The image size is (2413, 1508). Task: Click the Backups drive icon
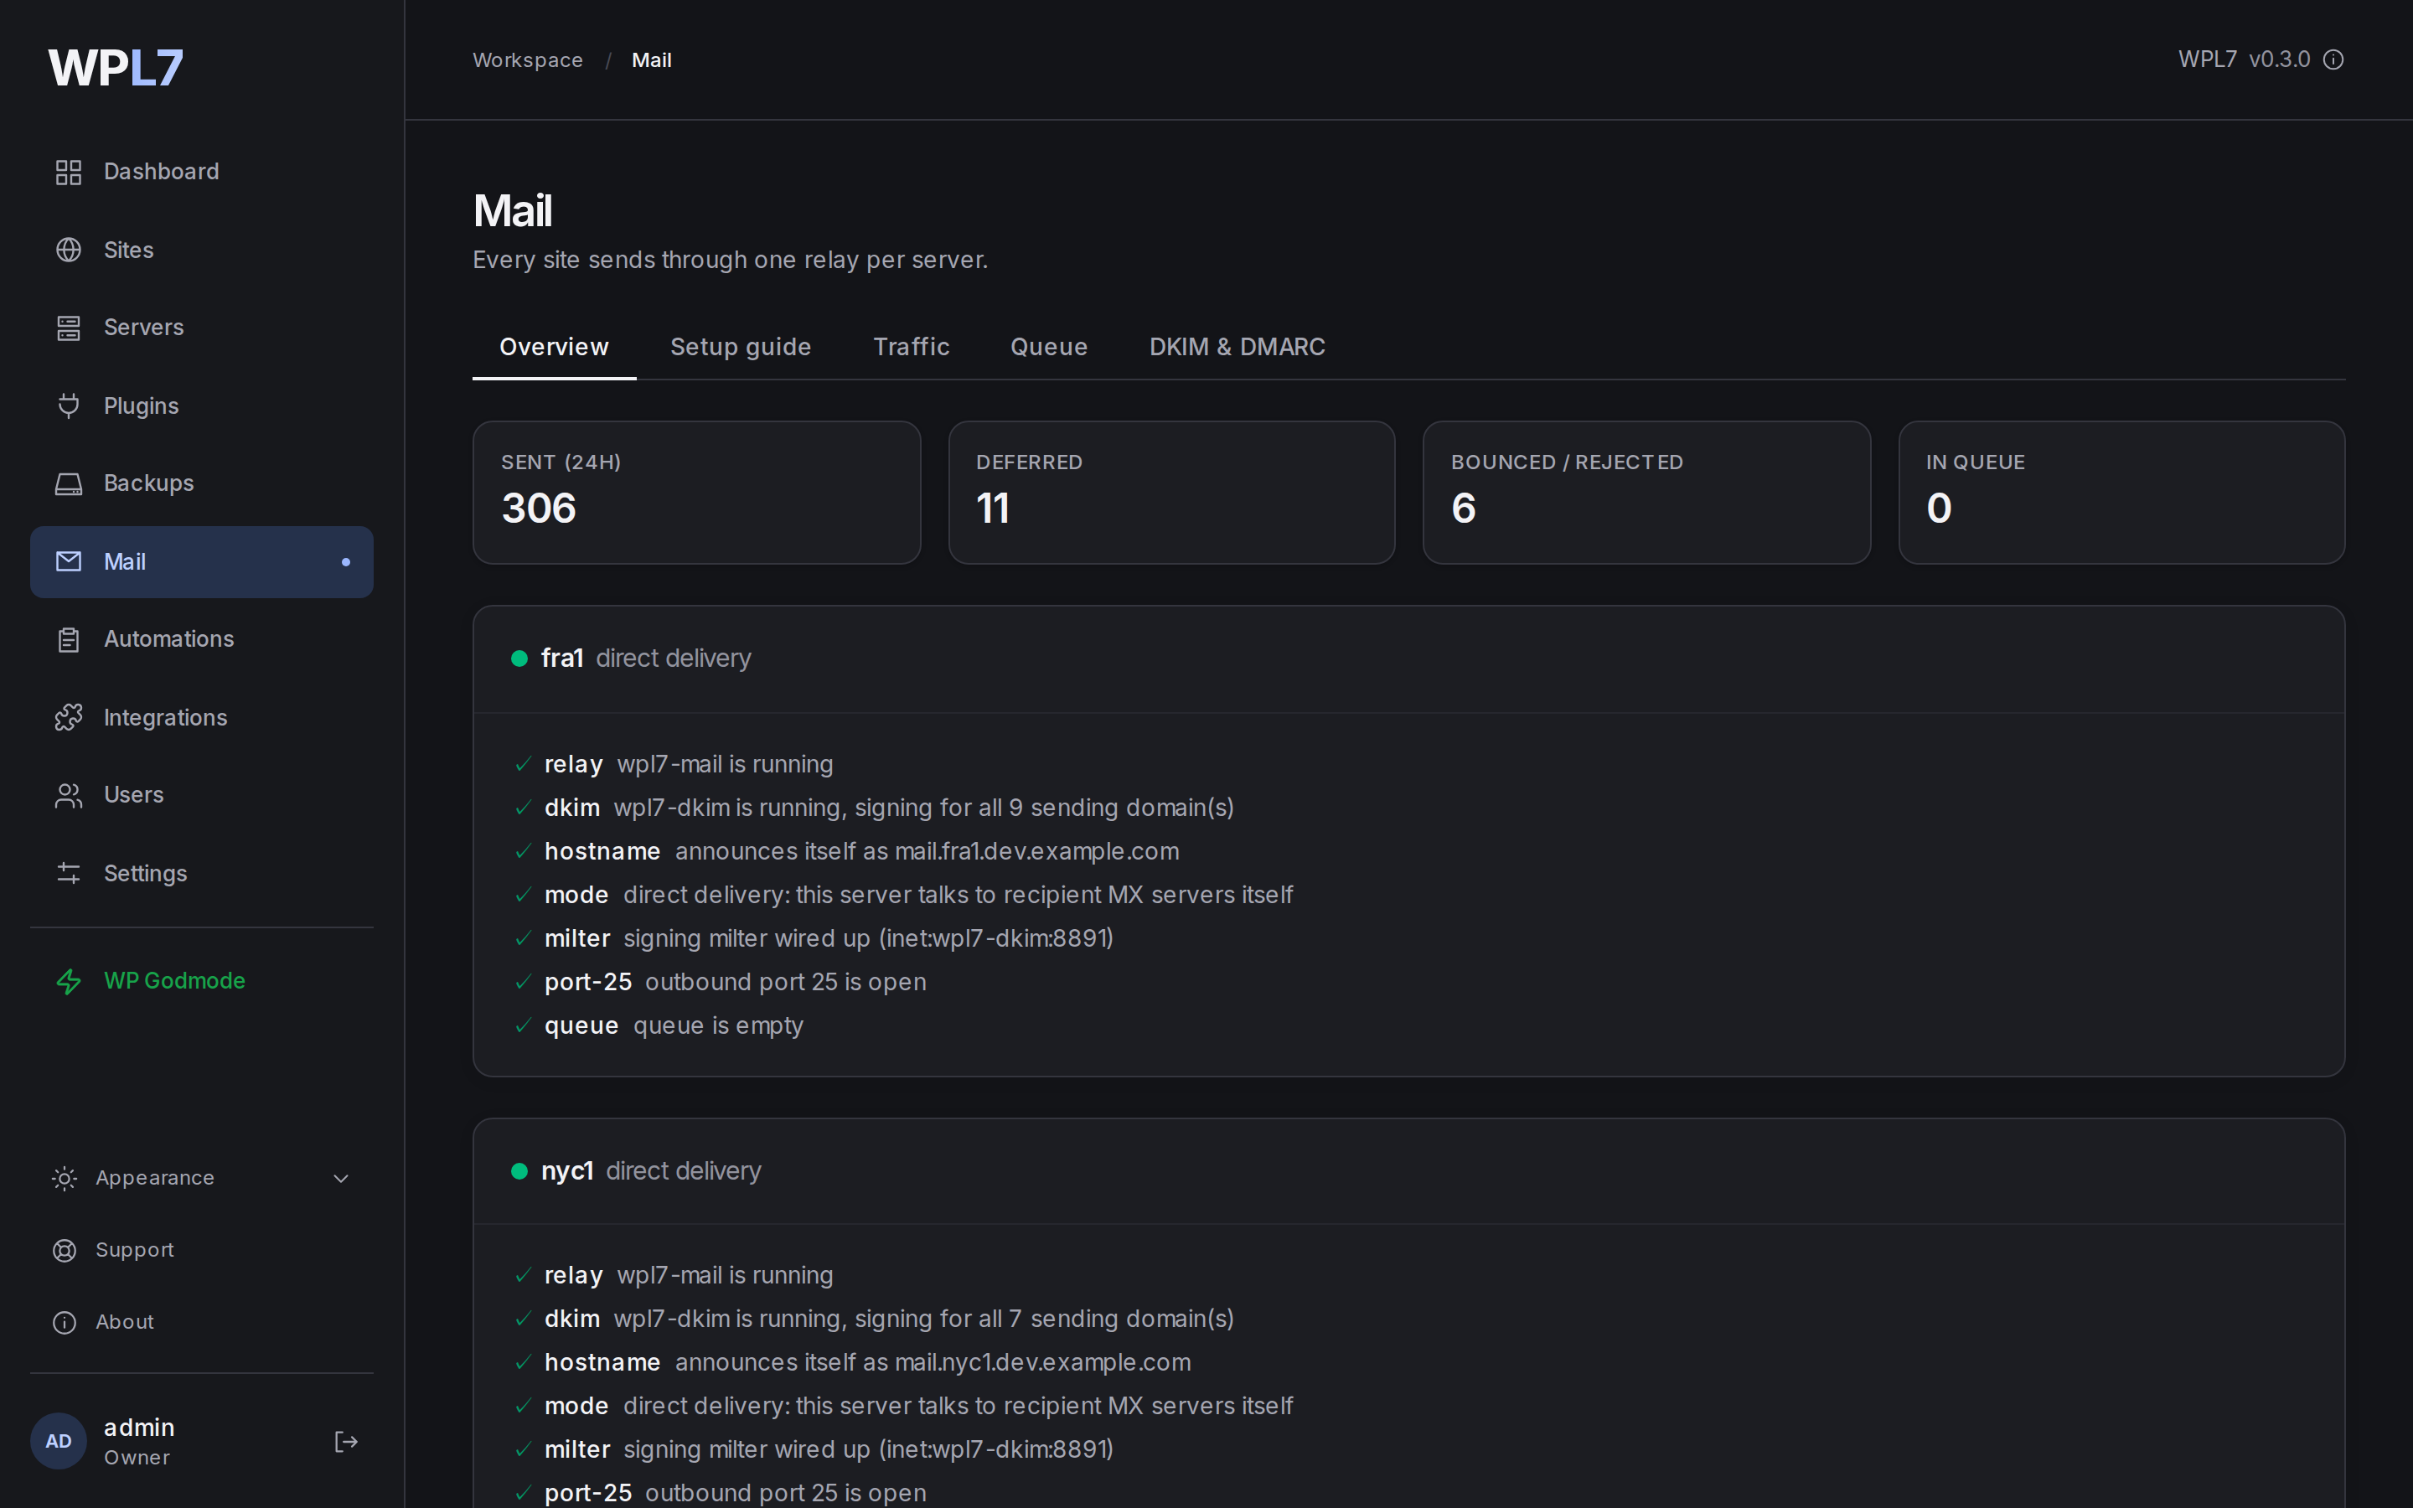[x=68, y=483]
